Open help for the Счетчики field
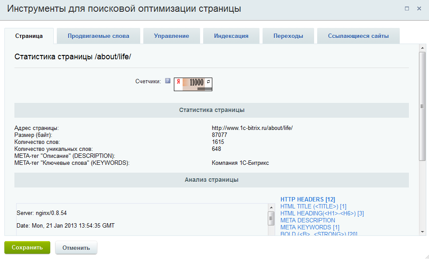 click(x=167, y=80)
